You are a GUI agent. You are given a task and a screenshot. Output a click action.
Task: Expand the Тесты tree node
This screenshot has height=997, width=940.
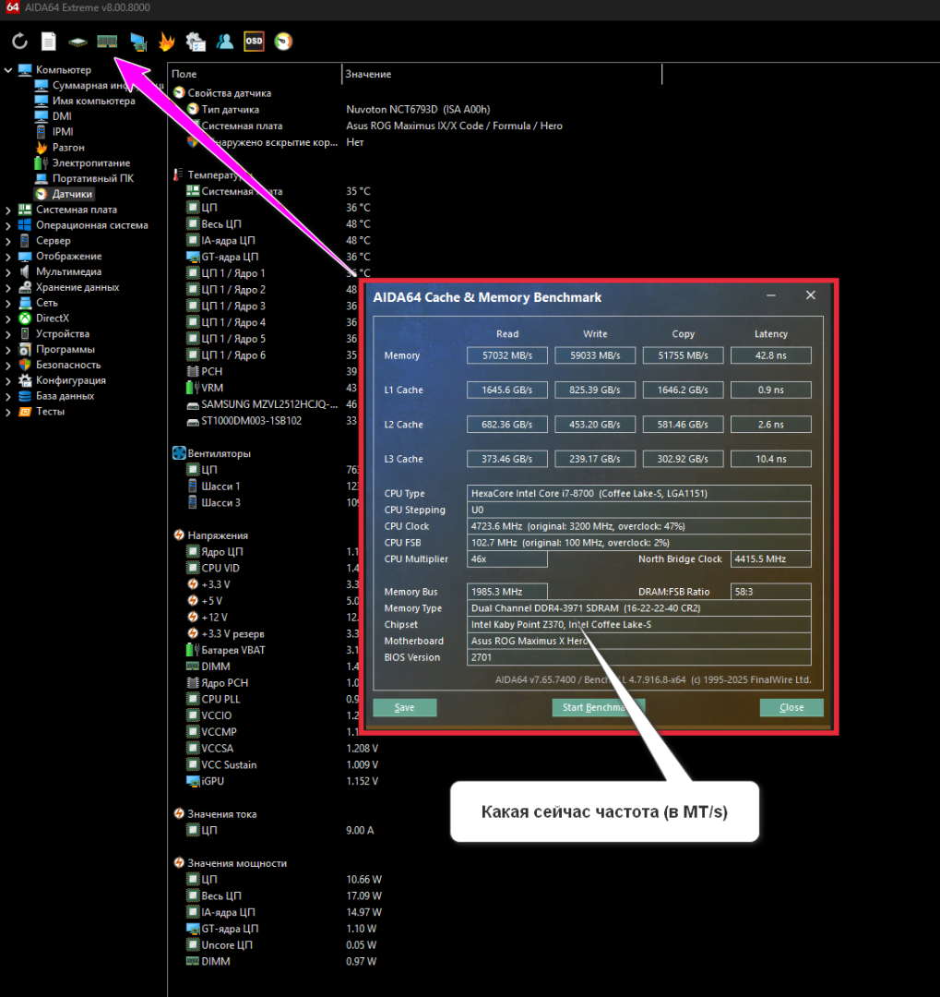pos(8,412)
